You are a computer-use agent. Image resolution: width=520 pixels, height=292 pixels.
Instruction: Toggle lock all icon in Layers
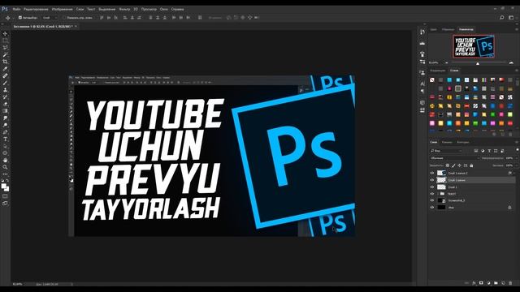pos(471,165)
